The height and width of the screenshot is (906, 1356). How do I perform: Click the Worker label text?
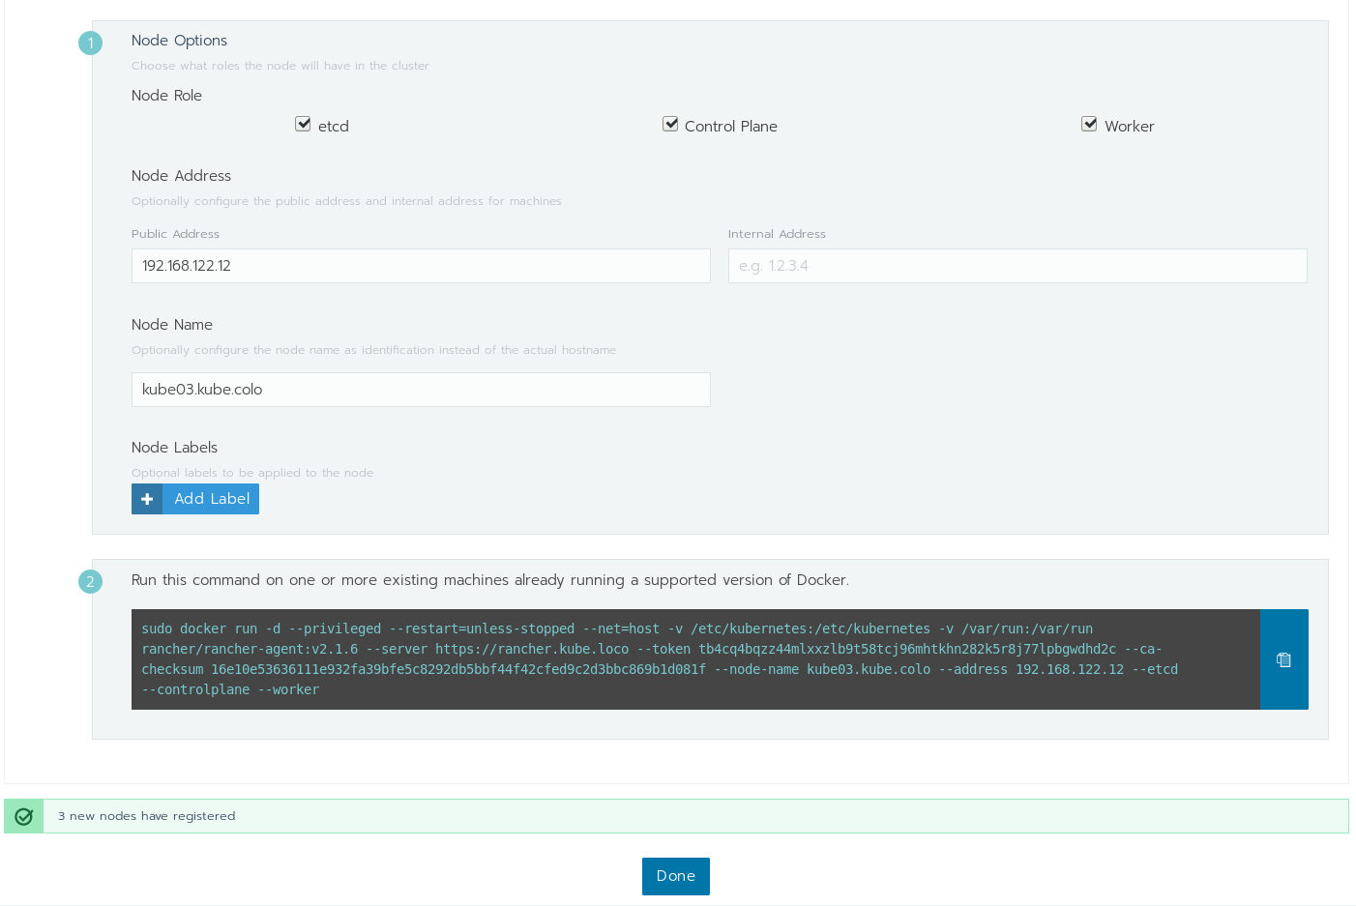[1130, 127]
